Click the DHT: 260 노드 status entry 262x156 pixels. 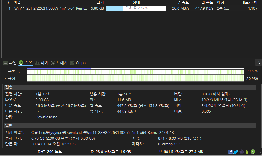(x=50, y=152)
